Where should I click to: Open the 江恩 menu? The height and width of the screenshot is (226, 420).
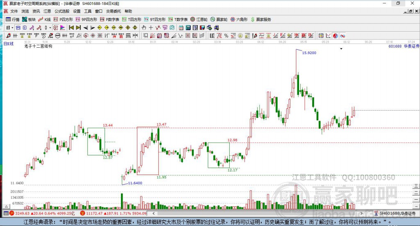pos(47,11)
